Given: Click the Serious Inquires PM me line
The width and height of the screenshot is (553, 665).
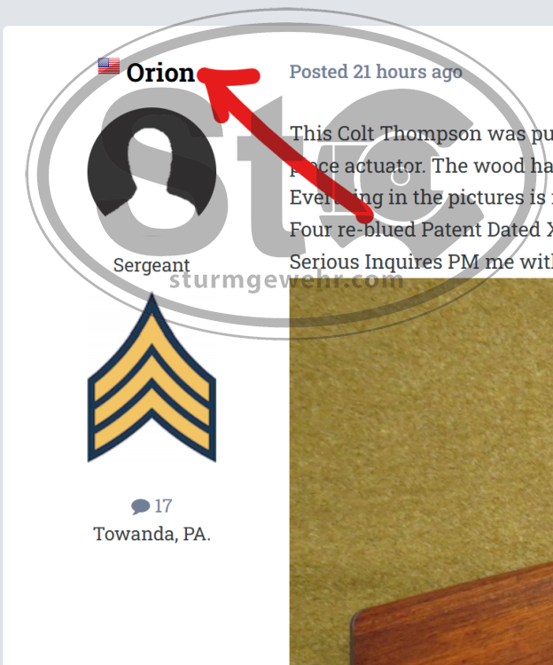Looking at the screenshot, I should pos(421,262).
